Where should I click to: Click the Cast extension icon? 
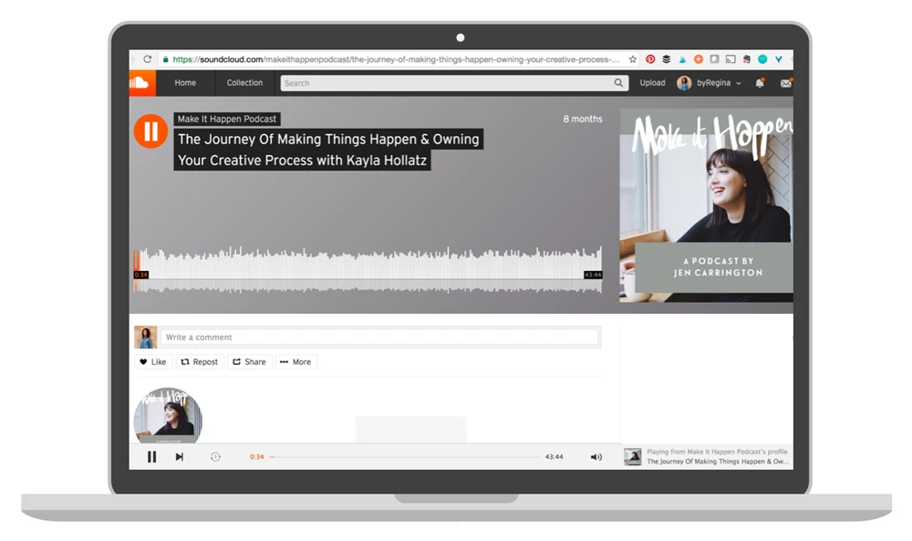coord(731,59)
